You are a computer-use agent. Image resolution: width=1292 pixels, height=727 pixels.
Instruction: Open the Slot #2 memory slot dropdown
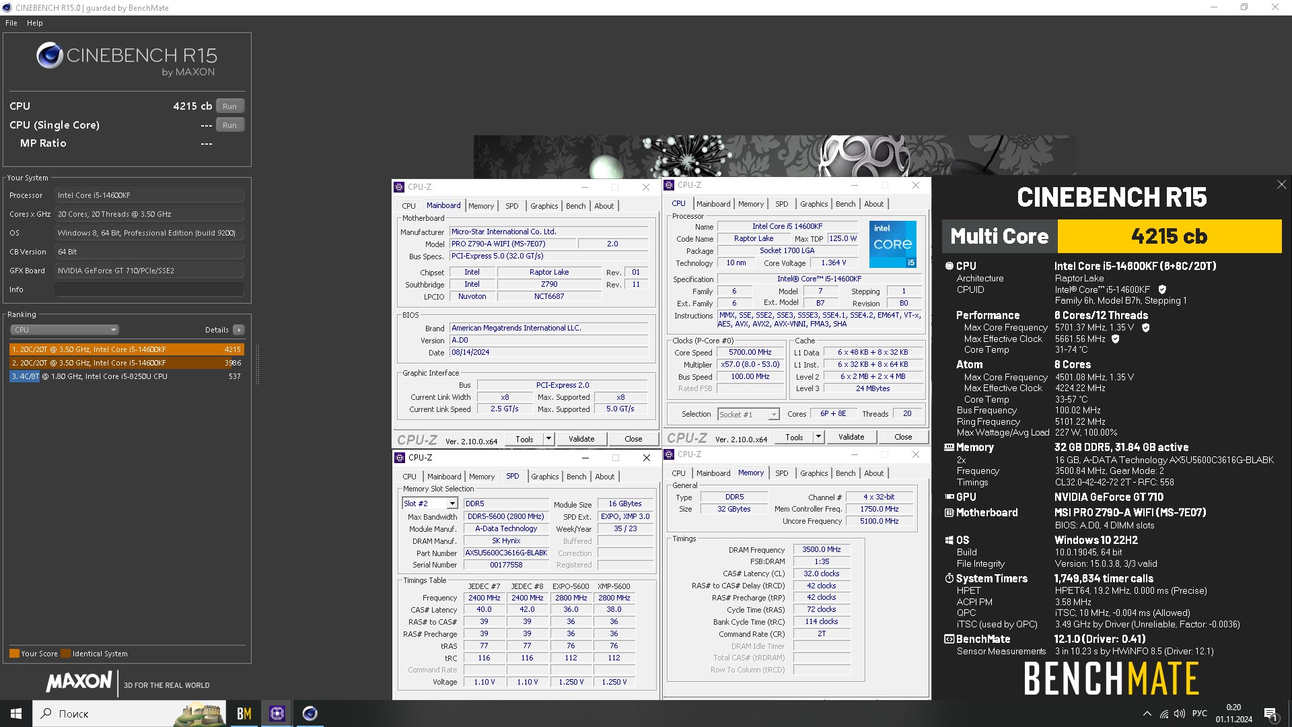click(x=430, y=504)
